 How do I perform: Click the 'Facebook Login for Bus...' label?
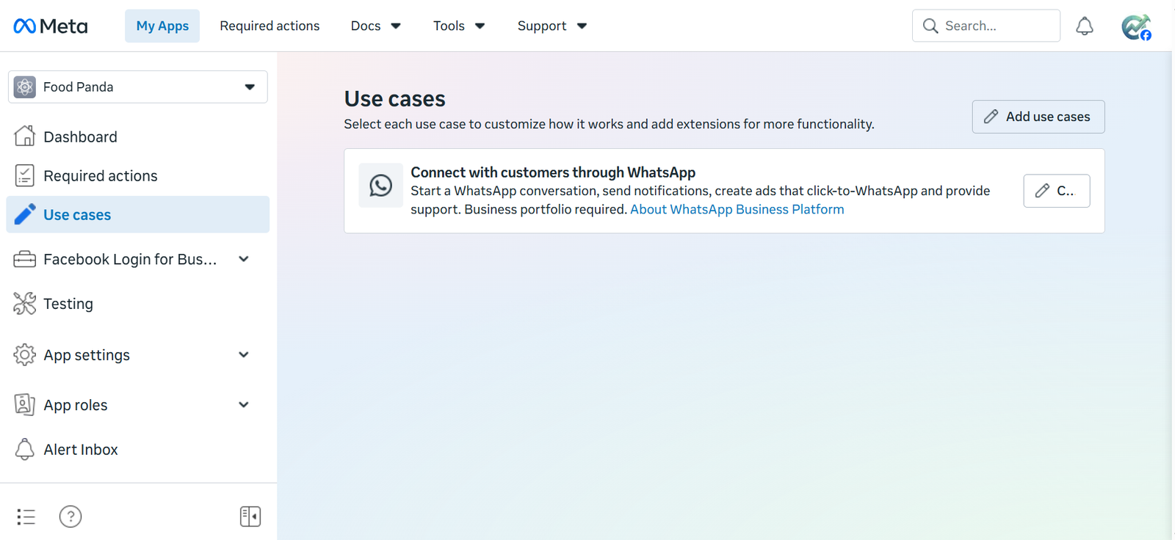pos(130,259)
